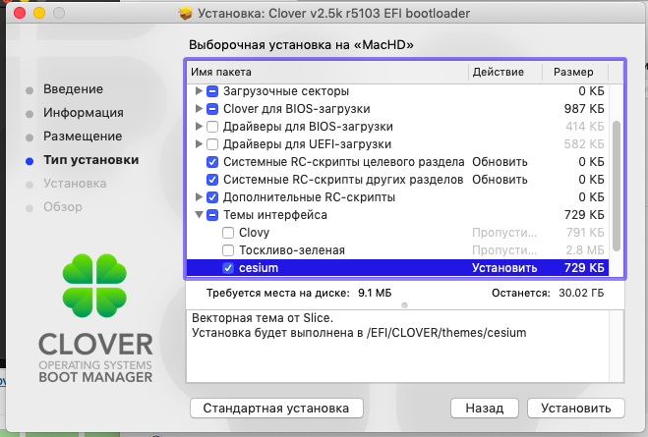
Task: Click the 987 КБ size value
Action: pos(584,109)
